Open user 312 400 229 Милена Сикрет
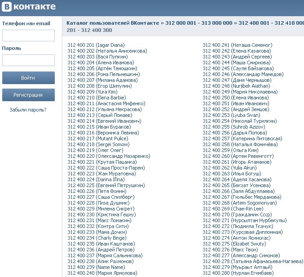This screenshot has width=304, height=277. click(x=101, y=209)
